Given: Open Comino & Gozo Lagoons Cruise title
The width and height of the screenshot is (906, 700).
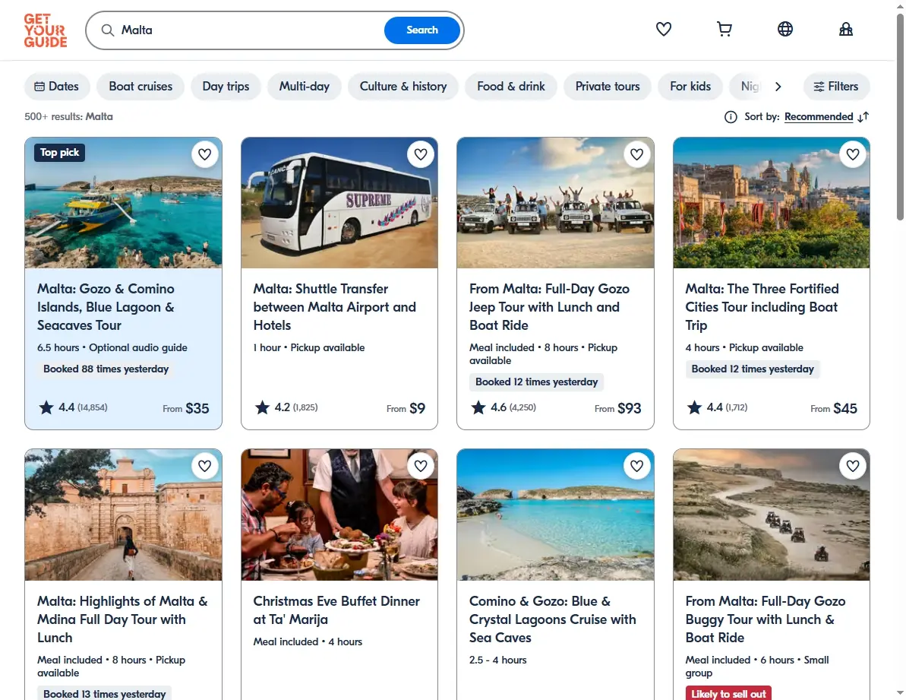Looking at the screenshot, I should click(552, 619).
